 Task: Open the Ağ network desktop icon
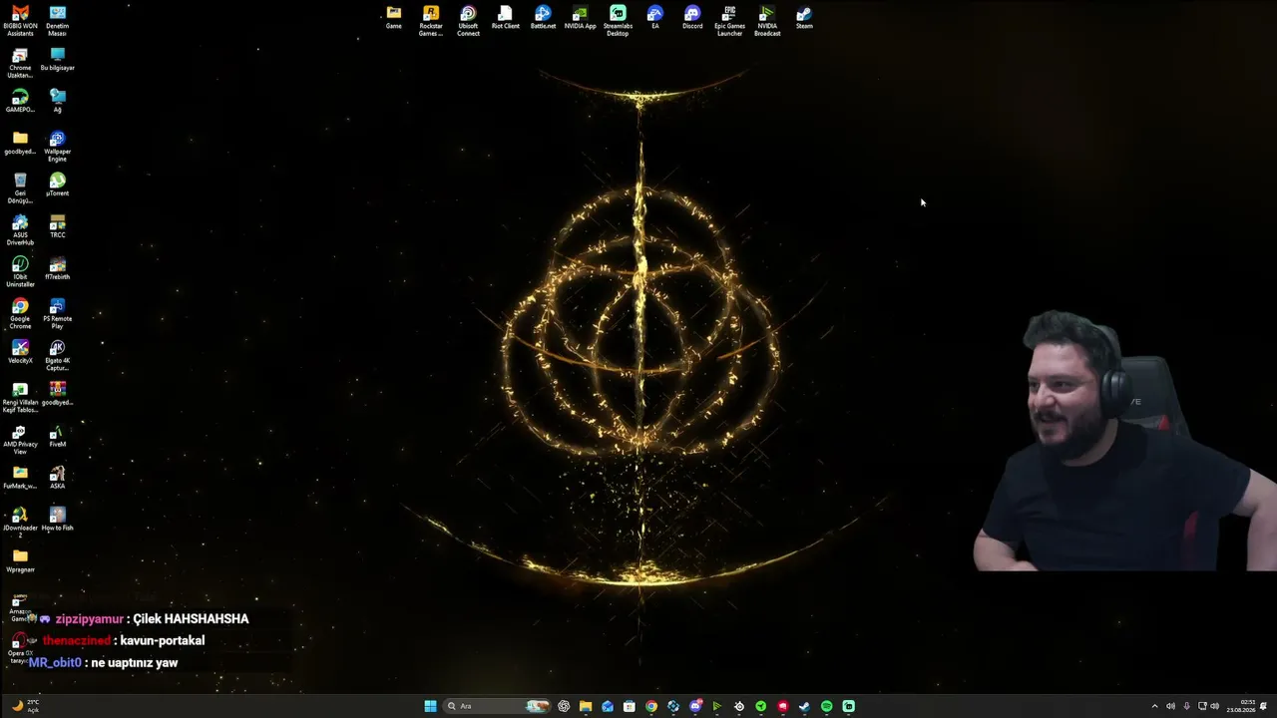(x=58, y=102)
